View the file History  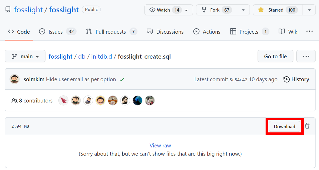click(x=296, y=79)
